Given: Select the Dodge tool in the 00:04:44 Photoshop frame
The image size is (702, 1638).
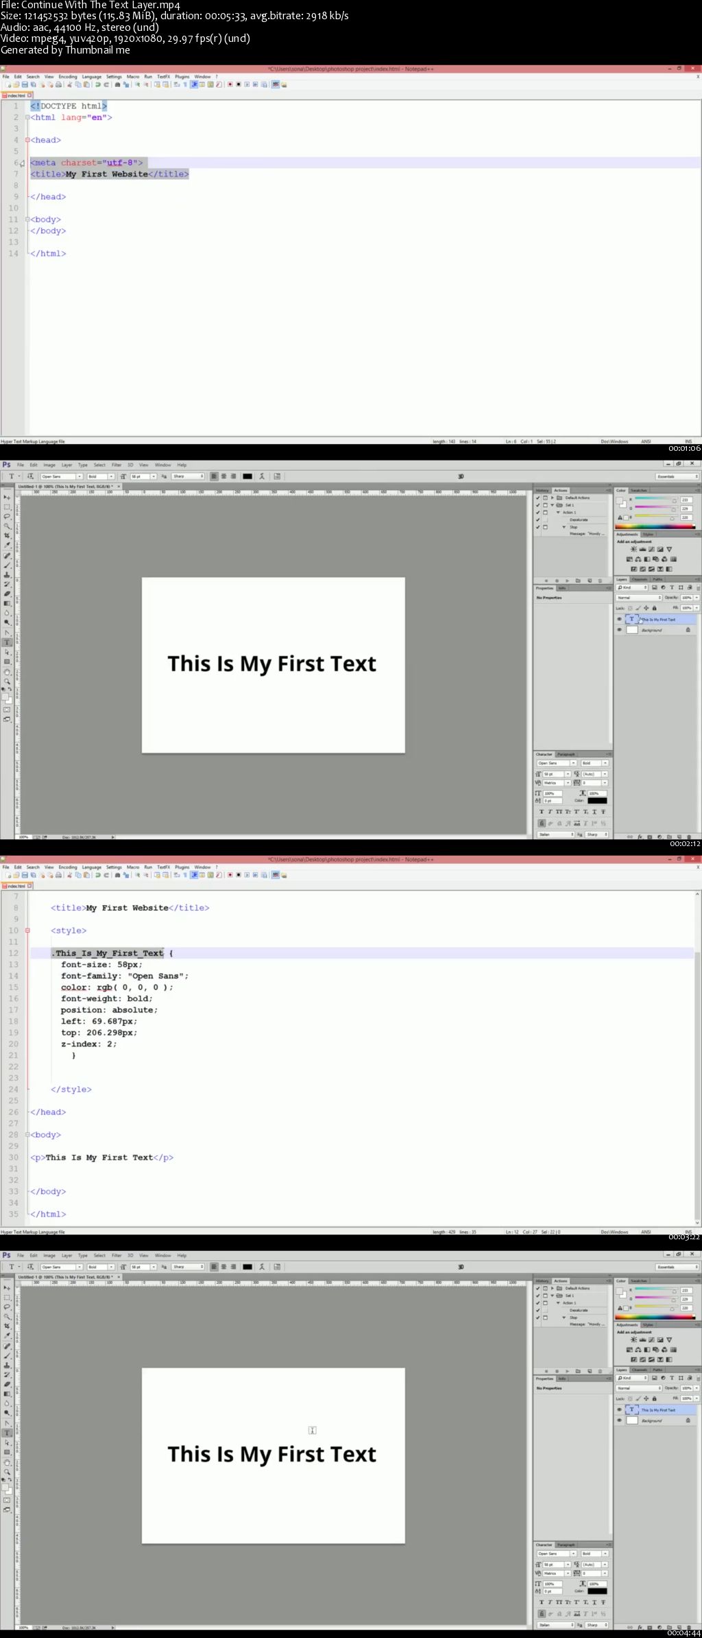Looking at the screenshot, I should [x=7, y=1413].
